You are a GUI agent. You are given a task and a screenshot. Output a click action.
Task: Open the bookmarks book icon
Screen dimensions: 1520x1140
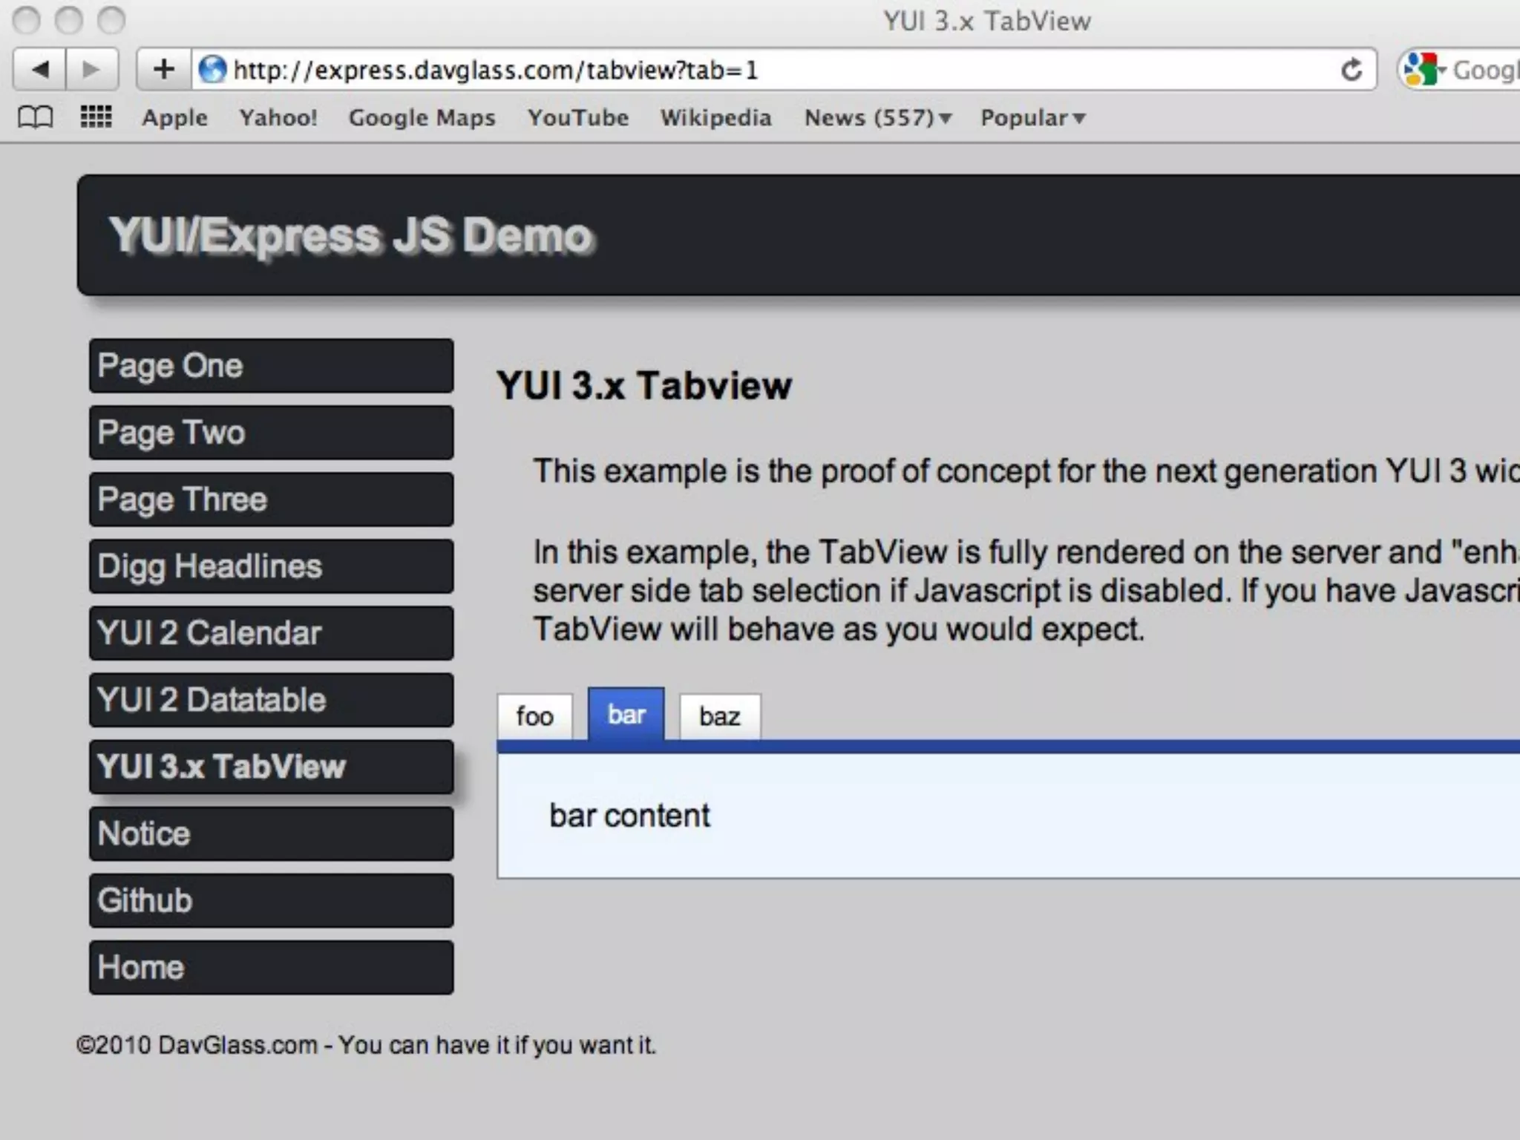(35, 117)
